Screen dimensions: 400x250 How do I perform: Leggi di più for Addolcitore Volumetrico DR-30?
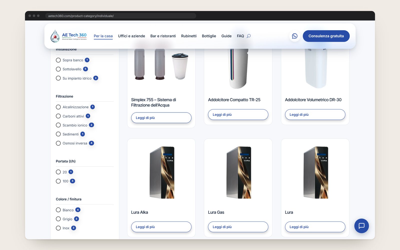pyautogui.click(x=315, y=114)
